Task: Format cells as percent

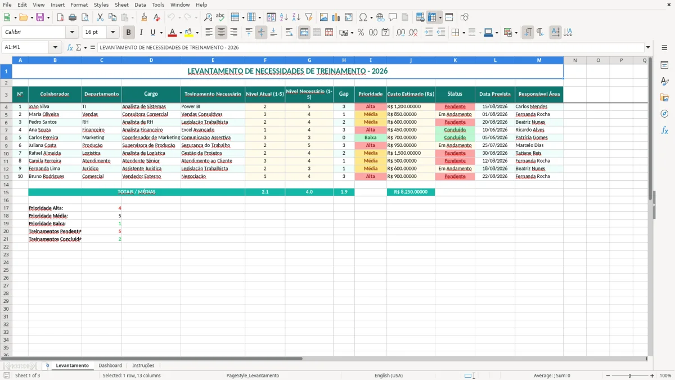Action: (x=361, y=33)
